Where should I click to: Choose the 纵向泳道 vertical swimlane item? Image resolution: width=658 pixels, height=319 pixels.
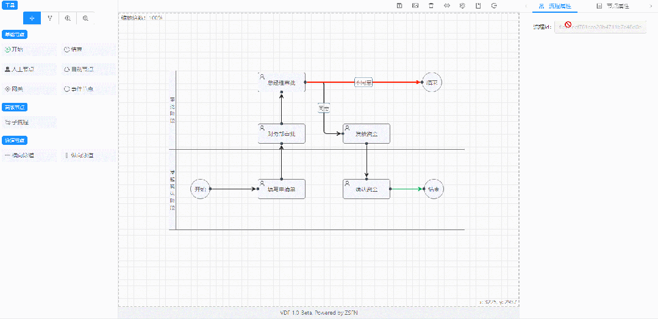(88, 155)
